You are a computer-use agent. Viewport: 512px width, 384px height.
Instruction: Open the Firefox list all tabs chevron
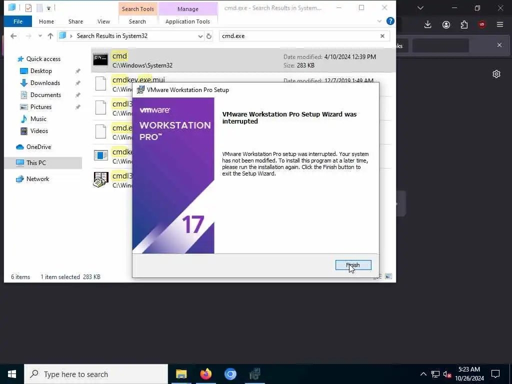[420, 8]
